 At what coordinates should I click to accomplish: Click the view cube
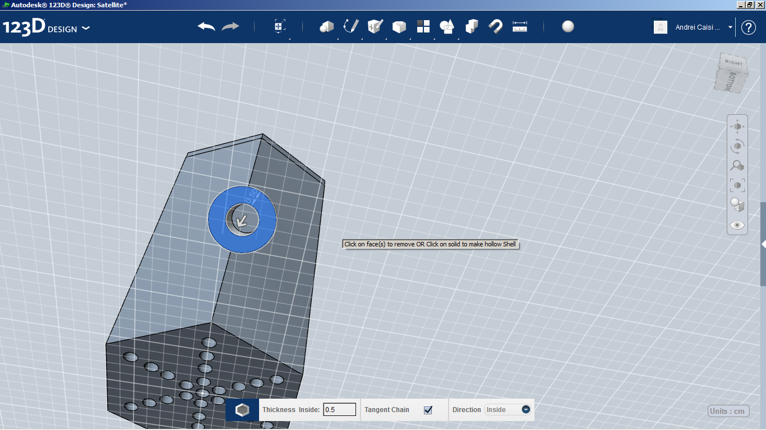[731, 73]
